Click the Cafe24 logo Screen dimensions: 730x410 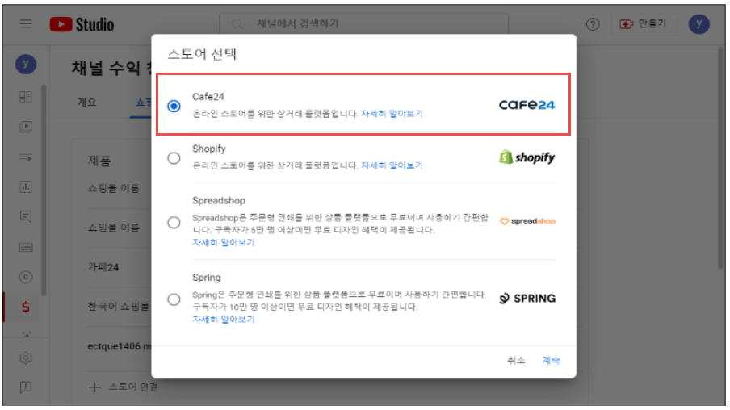click(x=527, y=105)
